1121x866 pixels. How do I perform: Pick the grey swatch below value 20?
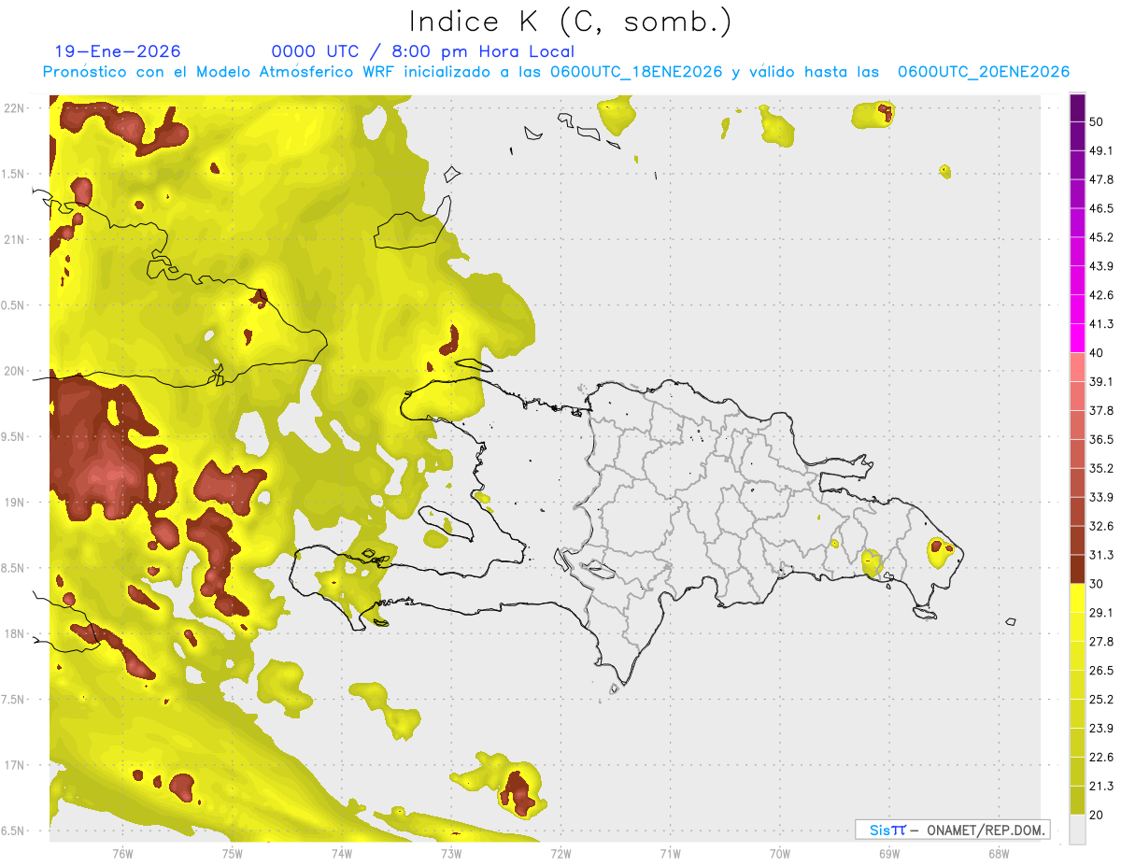pos(1077,830)
